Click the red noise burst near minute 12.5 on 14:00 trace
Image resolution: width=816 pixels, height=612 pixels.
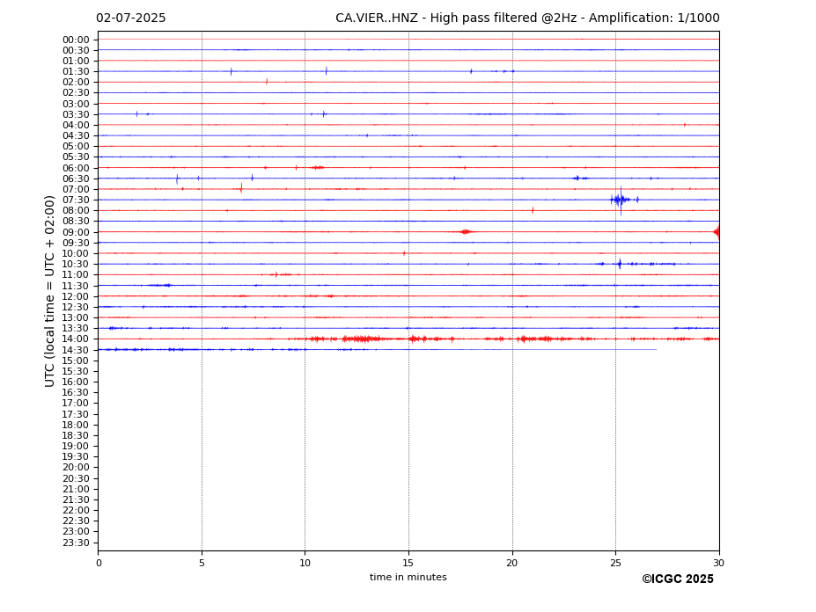pyautogui.click(x=362, y=339)
